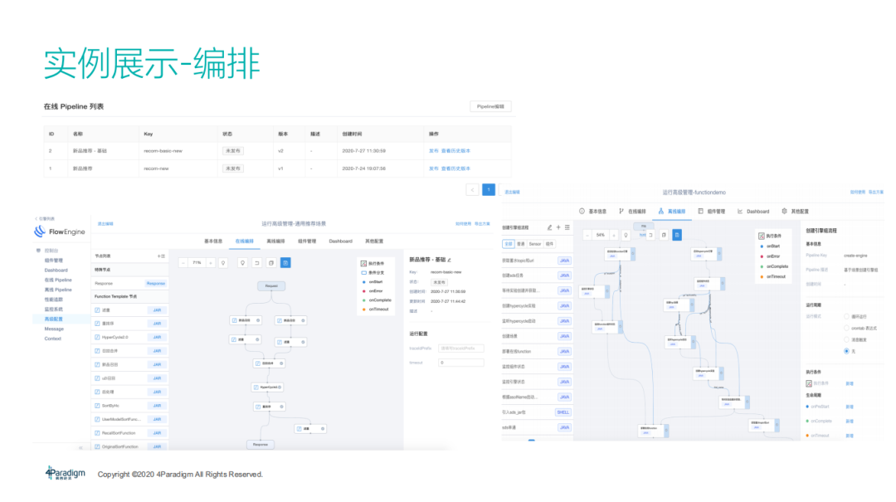Click pencil icon beside 创建引擎组流程 list header
Image resolution: width=896 pixels, height=502 pixels.
(550, 227)
